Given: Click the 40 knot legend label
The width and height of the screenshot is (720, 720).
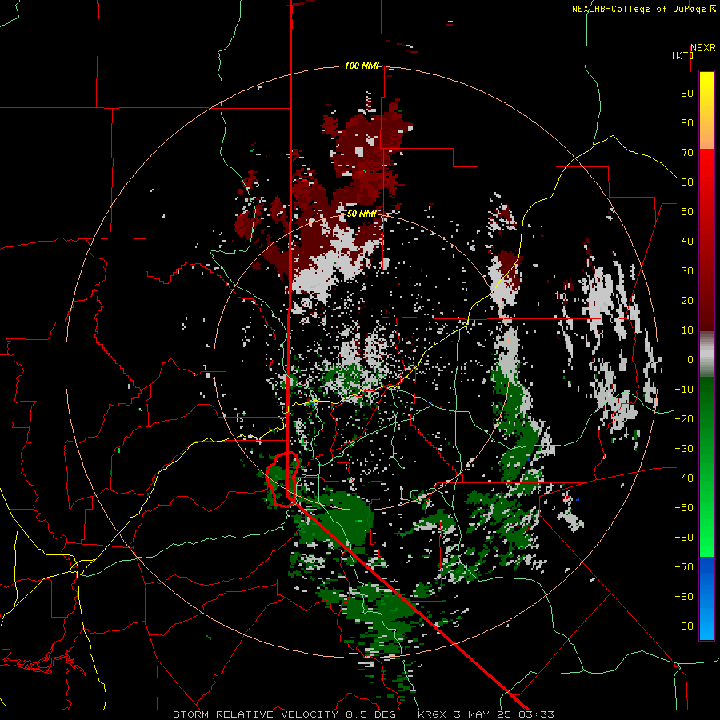Looking at the screenshot, I should tap(687, 241).
